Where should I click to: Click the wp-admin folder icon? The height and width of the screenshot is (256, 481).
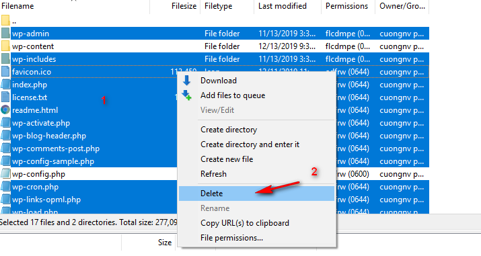click(5, 34)
